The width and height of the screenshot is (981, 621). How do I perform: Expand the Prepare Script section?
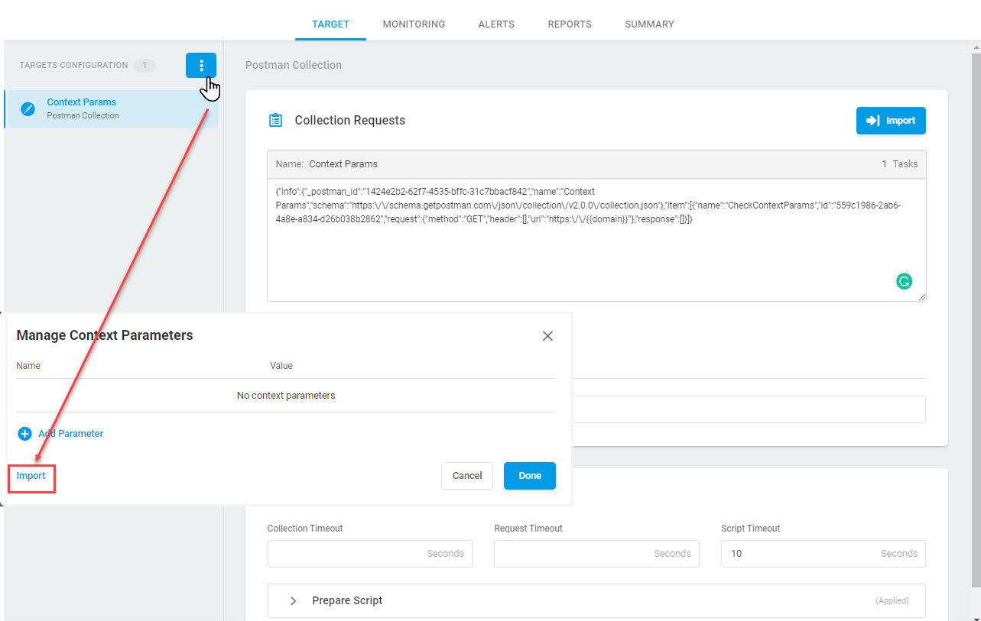[596, 600]
